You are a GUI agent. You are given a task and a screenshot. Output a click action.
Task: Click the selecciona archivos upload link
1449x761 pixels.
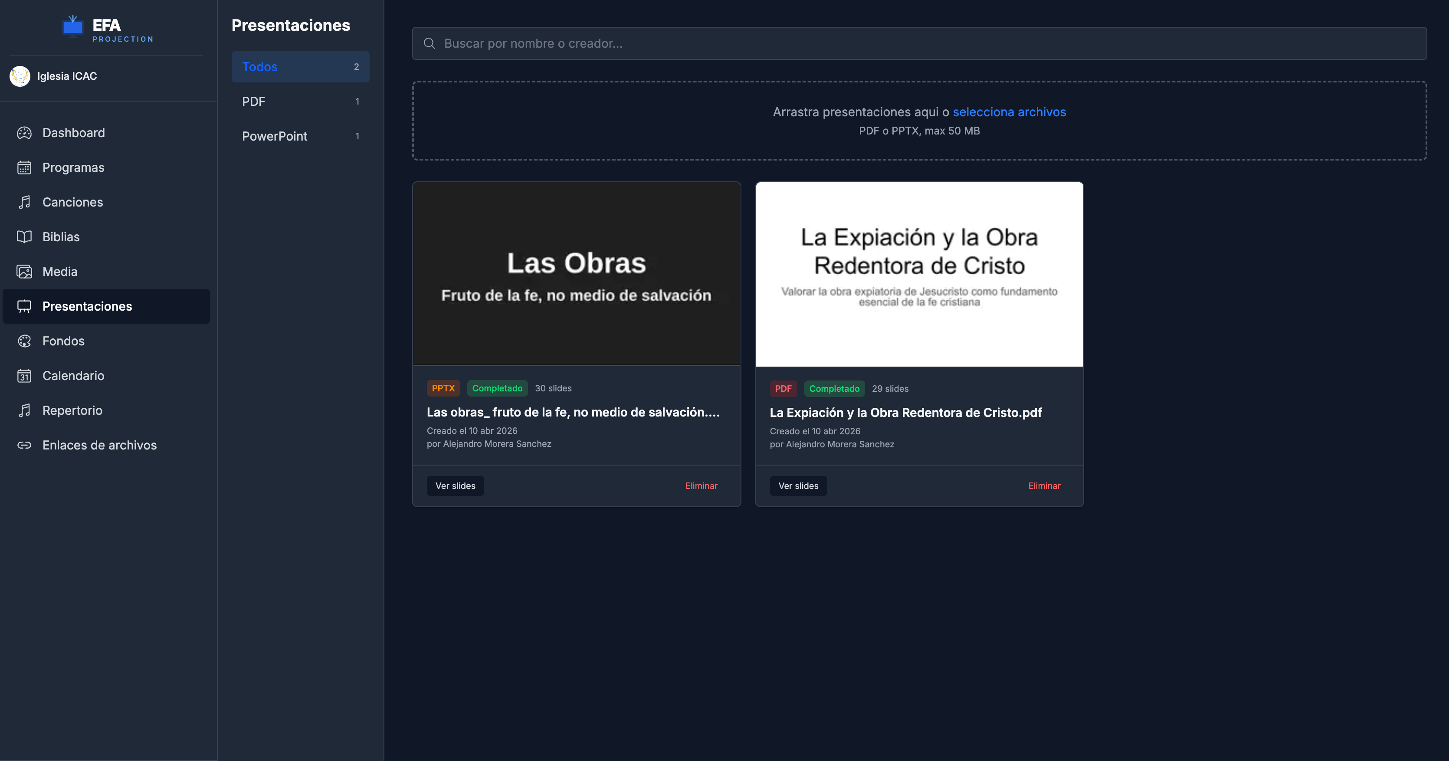[1009, 112]
